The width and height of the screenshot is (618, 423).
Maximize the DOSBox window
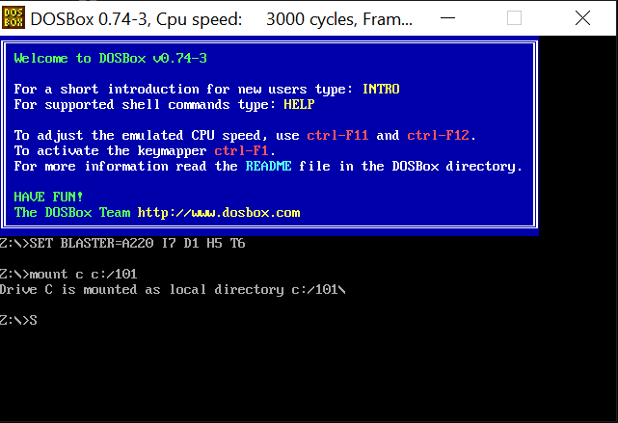pos(514,17)
